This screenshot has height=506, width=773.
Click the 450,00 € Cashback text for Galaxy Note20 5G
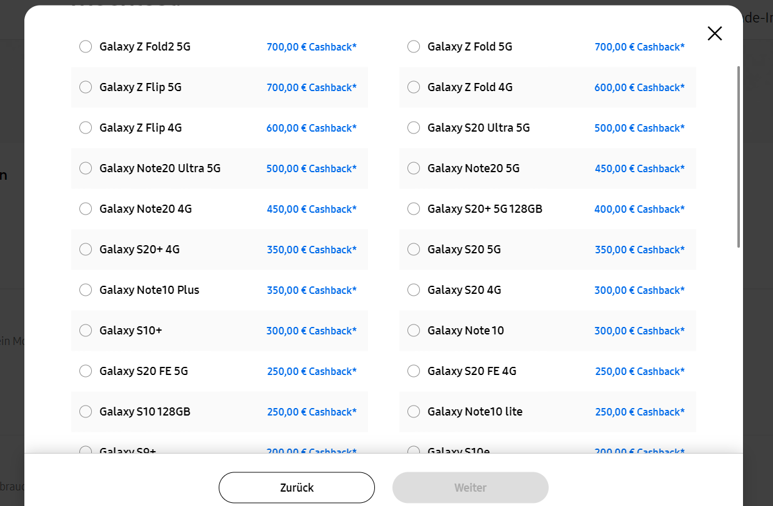pos(640,168)
